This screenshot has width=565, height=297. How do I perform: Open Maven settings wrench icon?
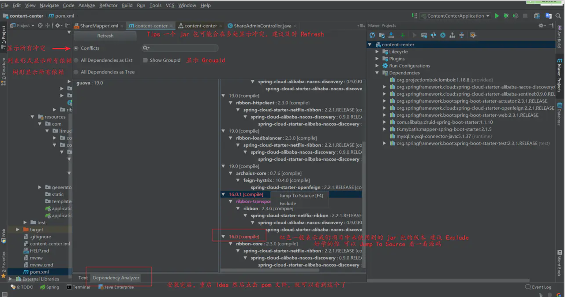tap(473, 35)
